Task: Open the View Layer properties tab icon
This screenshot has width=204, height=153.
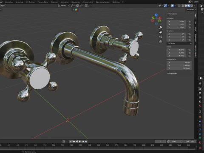Action: point(200,97)
